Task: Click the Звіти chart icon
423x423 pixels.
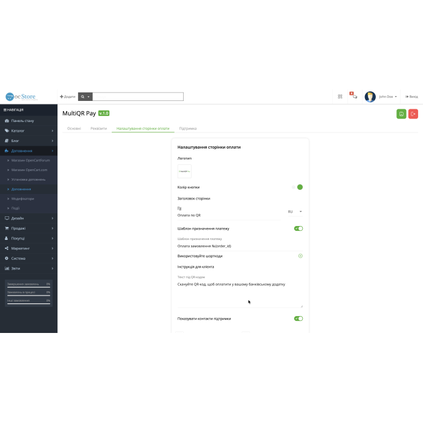Action: pyautogui.click(x=7, y=268)
